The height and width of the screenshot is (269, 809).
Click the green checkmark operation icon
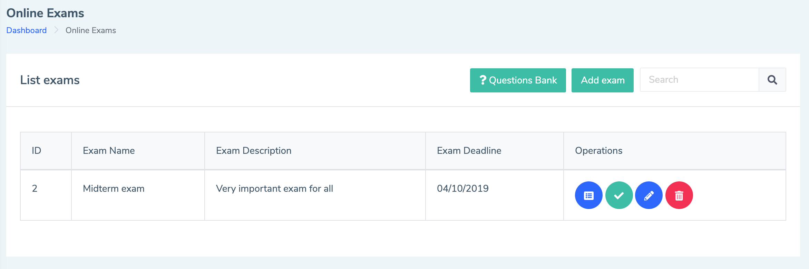pos(619,195)
